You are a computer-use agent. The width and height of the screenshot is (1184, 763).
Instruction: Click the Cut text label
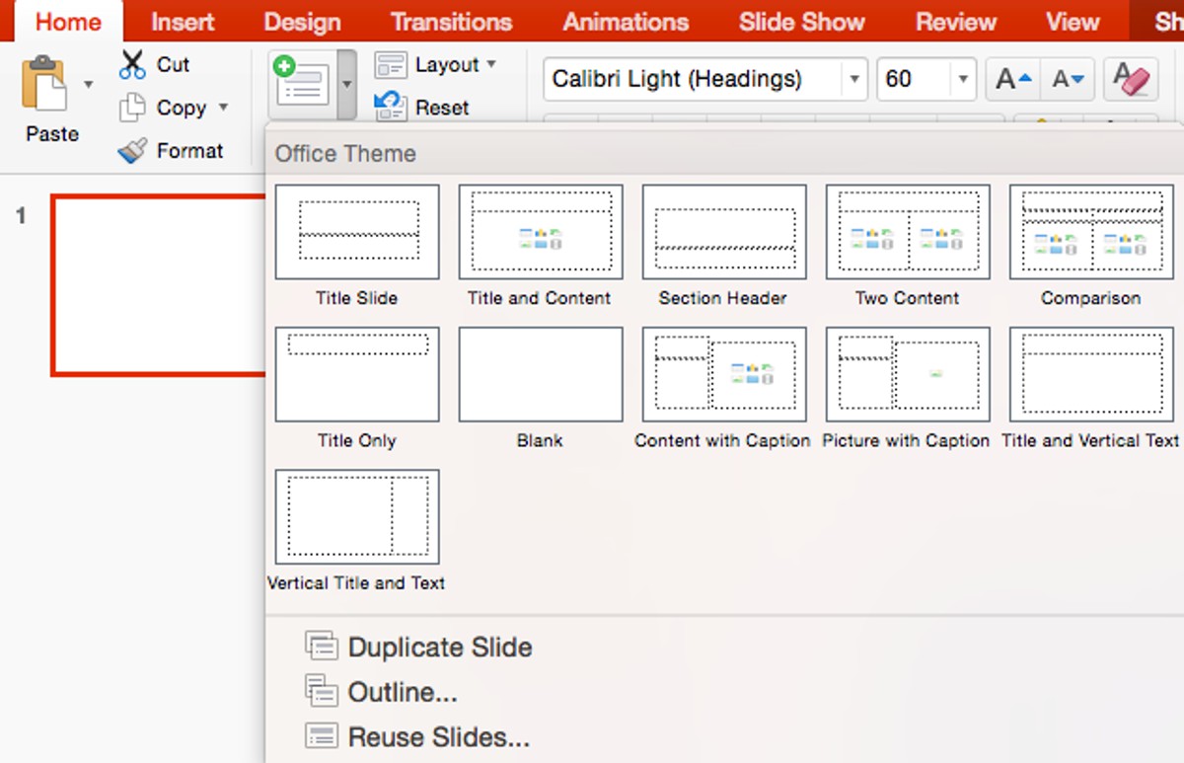click(x=173, y=65)
